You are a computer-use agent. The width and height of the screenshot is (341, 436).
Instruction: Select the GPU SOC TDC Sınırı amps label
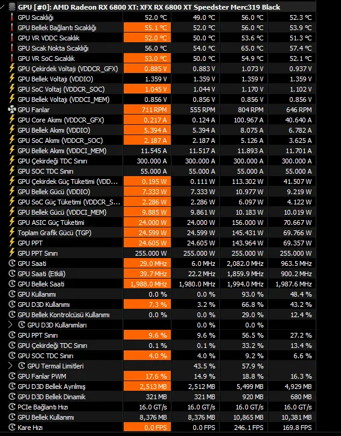(45, 171)
